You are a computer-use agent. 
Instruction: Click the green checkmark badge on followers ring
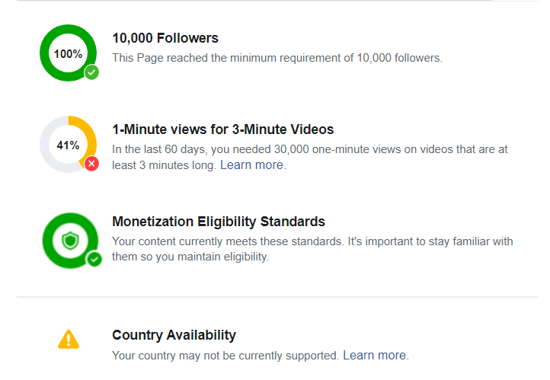click(91, 72)
